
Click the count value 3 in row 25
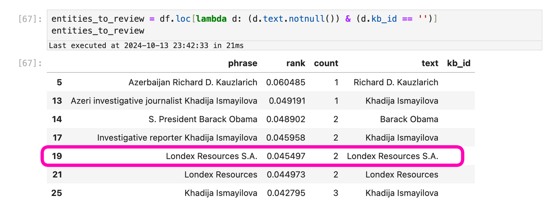click(x=336, y=193)
